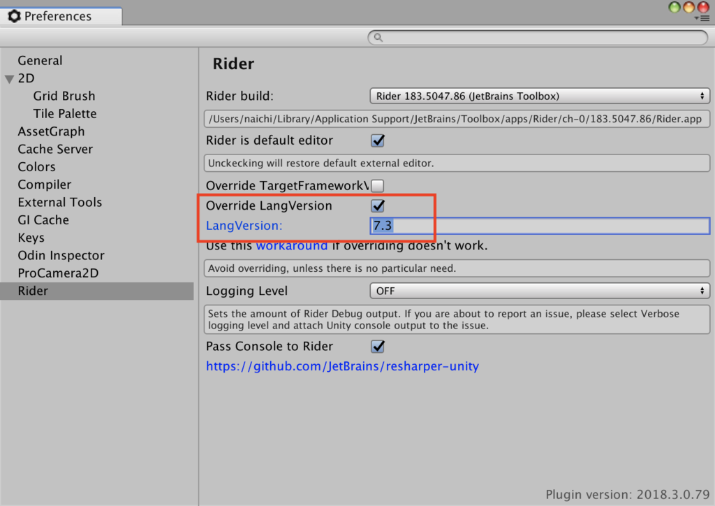Image resolution: width=715 pixels, height=506 pixels.
Task: Open Tile Palette settings
Action: coord(65,114)
